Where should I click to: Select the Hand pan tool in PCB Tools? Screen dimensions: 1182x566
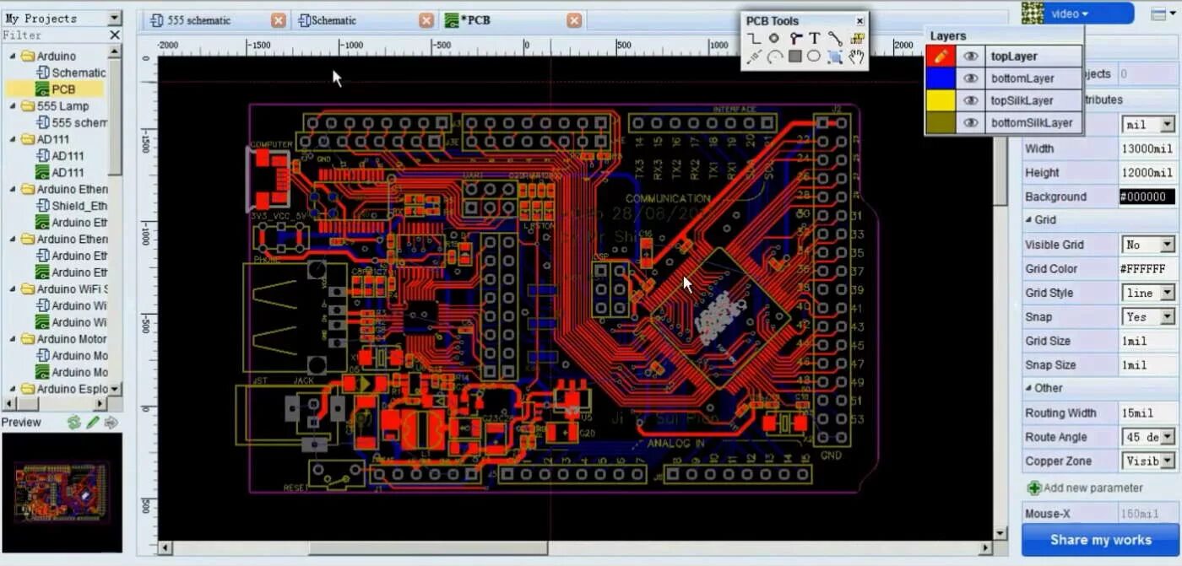[857, 57]
